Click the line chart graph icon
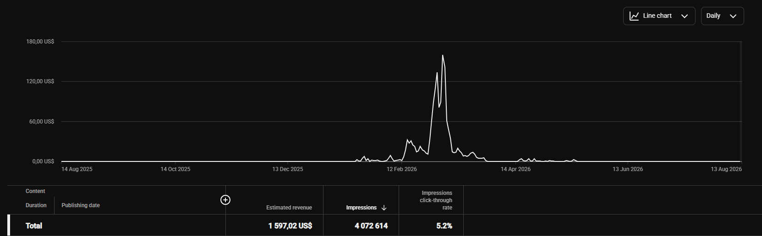Image resolution: width=762 pixels, height=236 pixels. coord(634,16)
